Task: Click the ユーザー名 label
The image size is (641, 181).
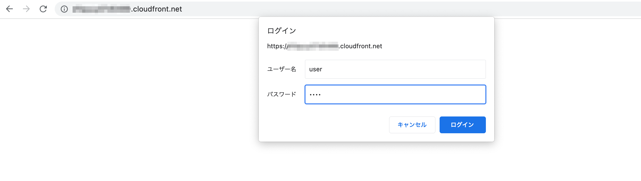Action: 282,69
